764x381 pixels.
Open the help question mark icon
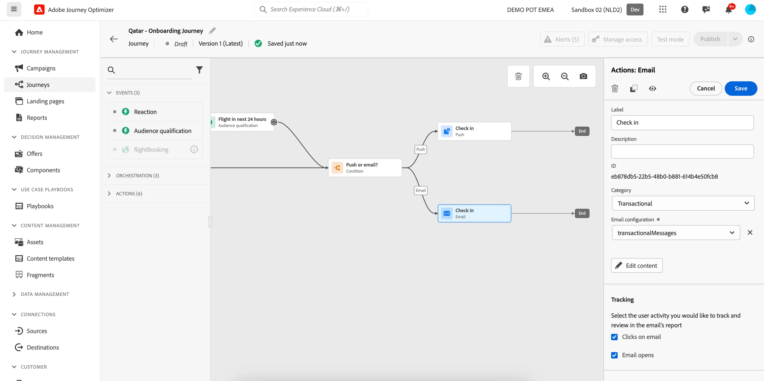[685, 9]
